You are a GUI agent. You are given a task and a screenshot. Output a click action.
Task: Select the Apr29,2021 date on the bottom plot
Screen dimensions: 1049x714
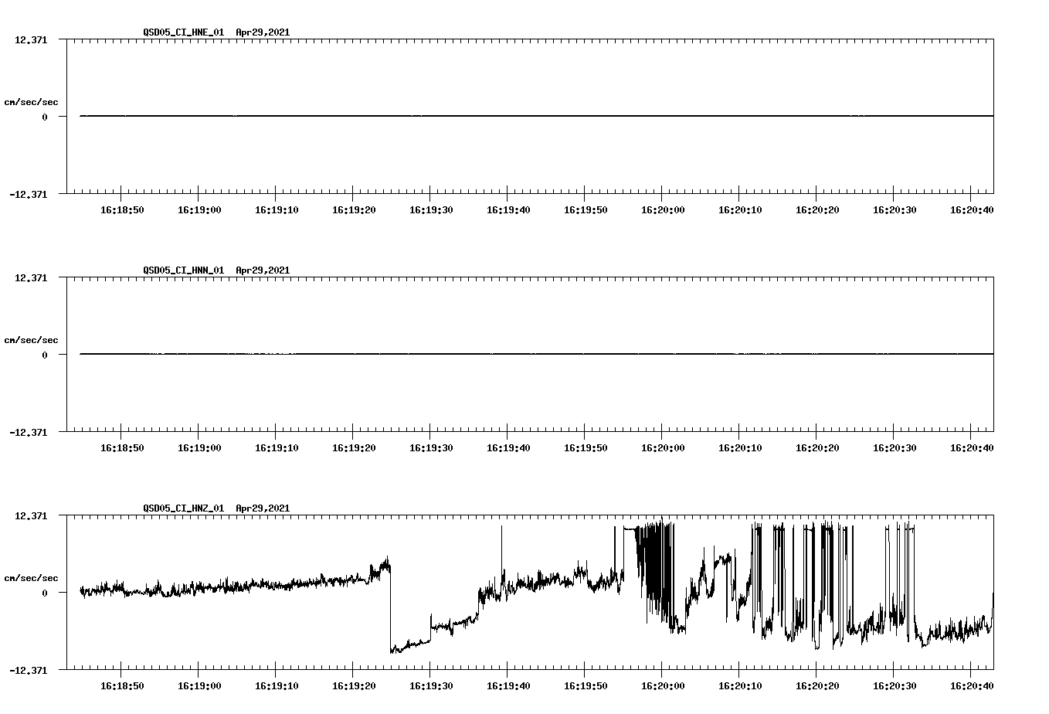263,508
